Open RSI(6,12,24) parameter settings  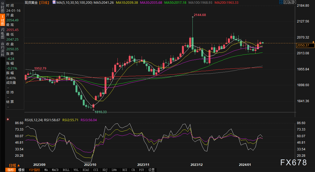coord(34,120)
